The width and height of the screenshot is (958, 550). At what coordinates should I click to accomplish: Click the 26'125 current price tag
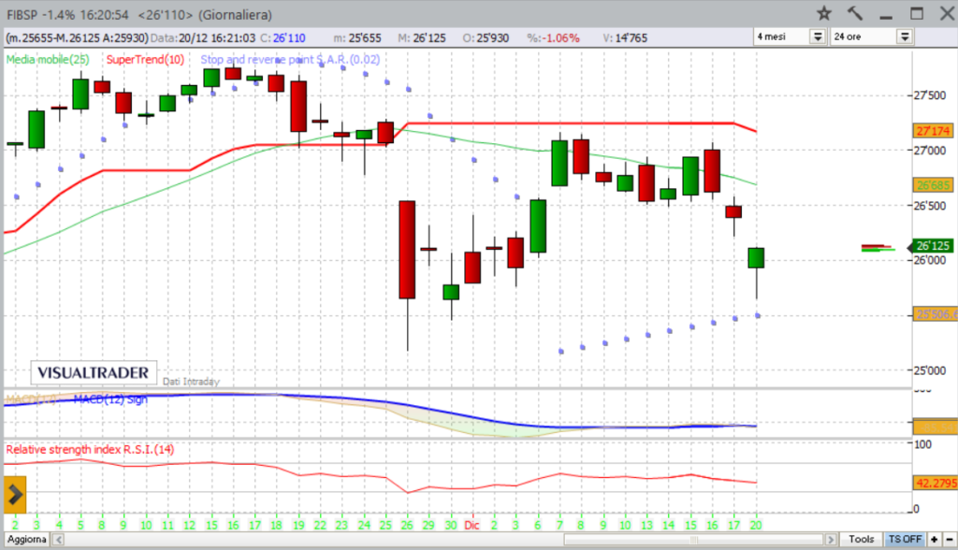(933, 246)
